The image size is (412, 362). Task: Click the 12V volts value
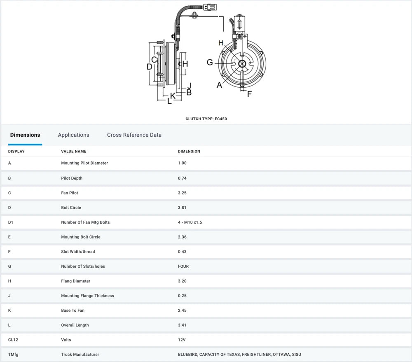pos(181,340)
